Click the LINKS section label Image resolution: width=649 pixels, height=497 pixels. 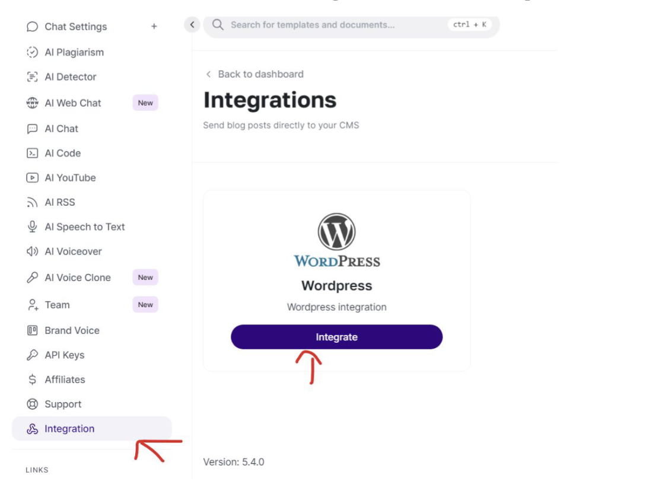coord(37,470)
